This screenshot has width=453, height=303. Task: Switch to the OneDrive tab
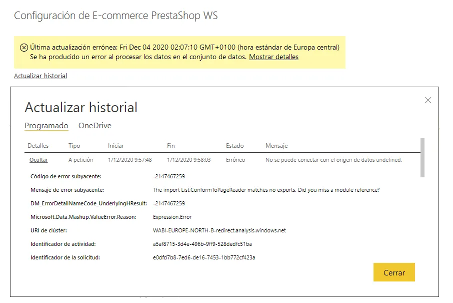(95, 126)
